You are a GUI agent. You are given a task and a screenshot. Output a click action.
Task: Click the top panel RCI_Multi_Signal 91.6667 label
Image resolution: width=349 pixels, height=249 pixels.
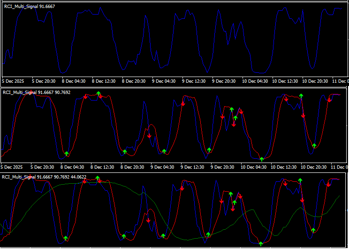pos(29,7)
